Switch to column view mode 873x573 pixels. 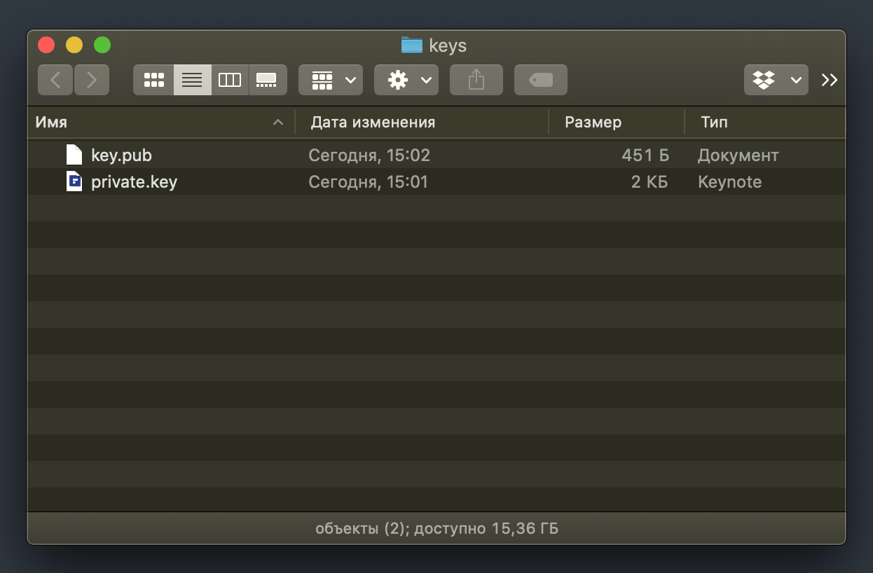[230, 80]
